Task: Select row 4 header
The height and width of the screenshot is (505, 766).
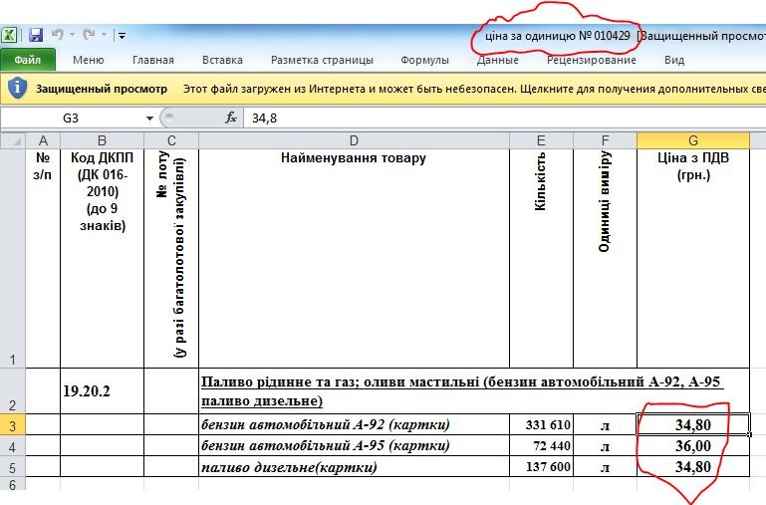Action: tap(13, 446)
